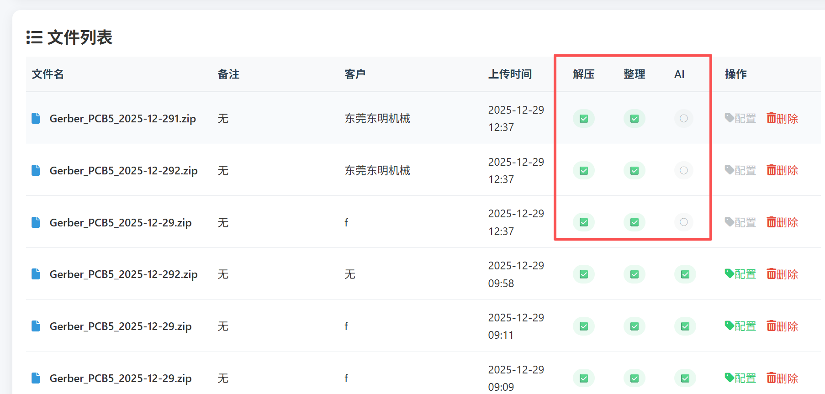Delete the file uploaded at 09:11

783,326
